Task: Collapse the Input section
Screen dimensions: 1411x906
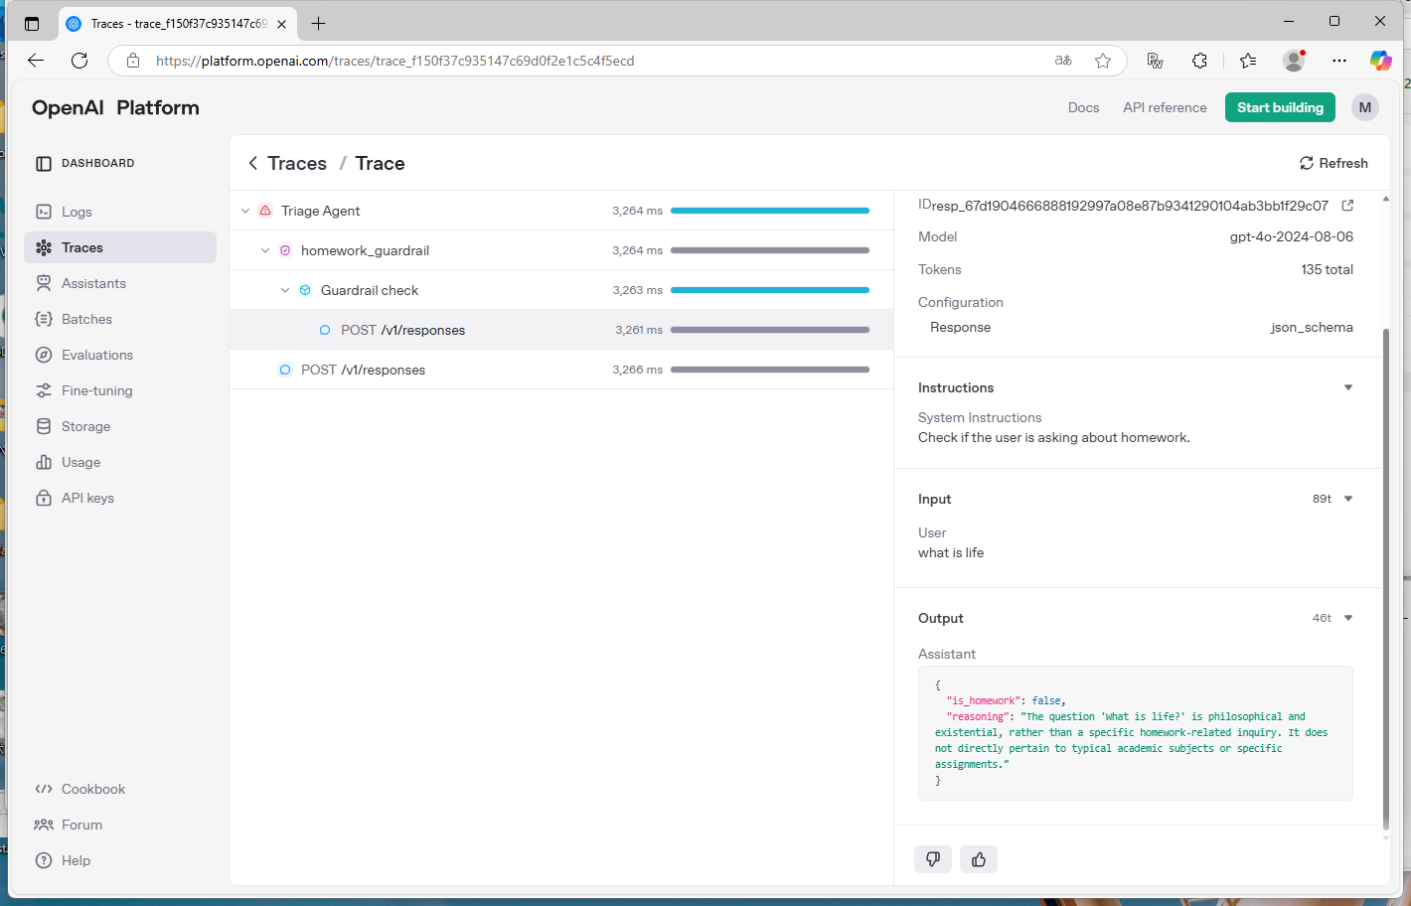Action: pos(1348,499)
